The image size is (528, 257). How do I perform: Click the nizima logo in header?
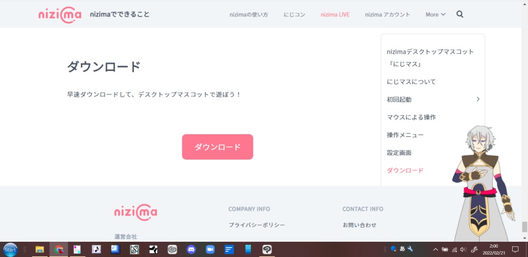tap(60, 15)
